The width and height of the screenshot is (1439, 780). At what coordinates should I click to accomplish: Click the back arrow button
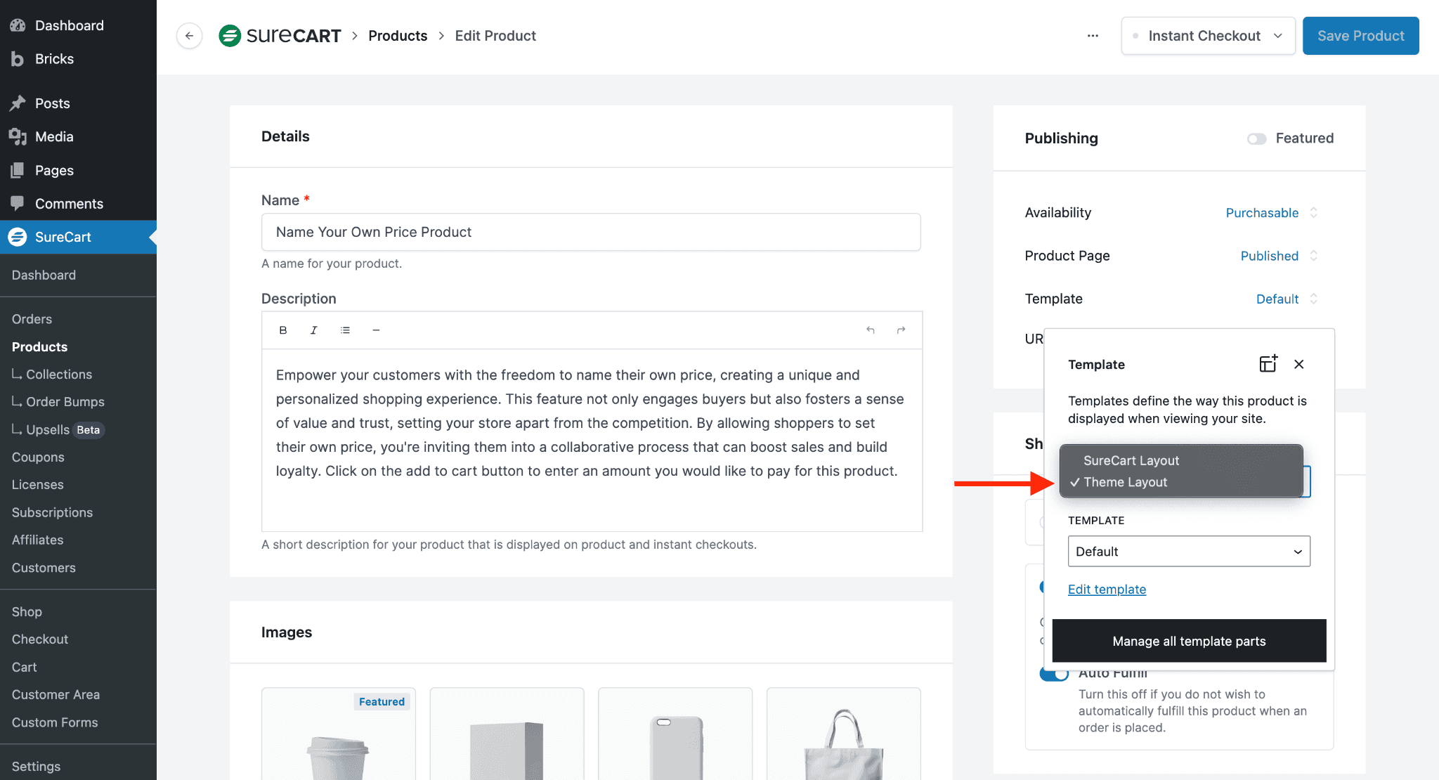(x=189, y=36)
